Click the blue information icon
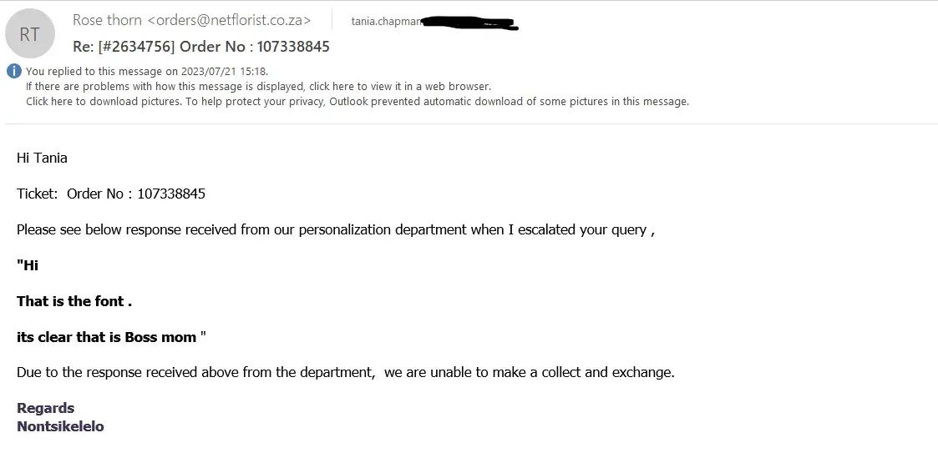The image size is (938, 468). pos(14,71)
